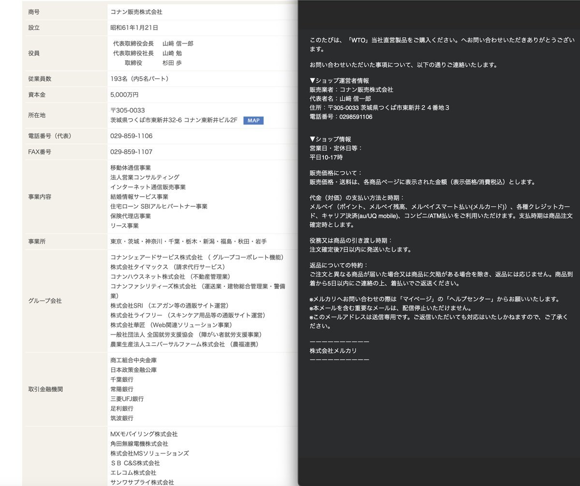The image size is (580, 486).
Task: Click FAX number 029-859-1107
Action: 131,152
